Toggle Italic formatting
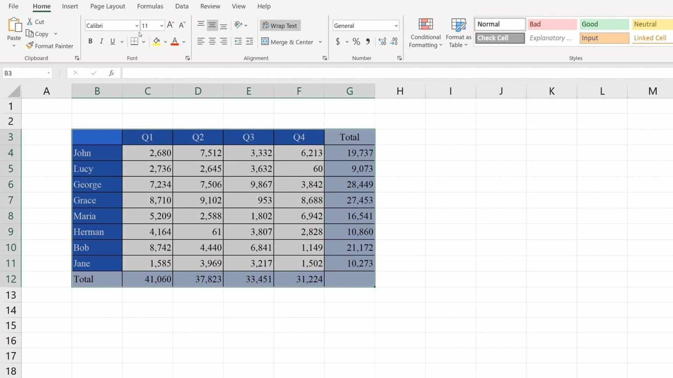The width and height of the screenshot is (673, 378). (101, 42)
